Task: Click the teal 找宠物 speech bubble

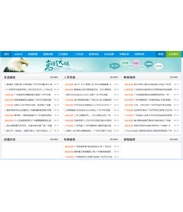Action: (148, 64)
